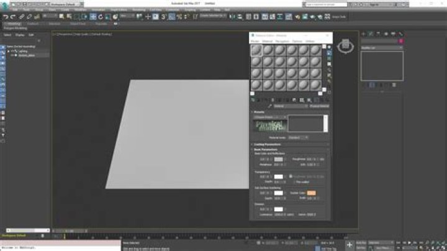Open the Rendering menu in menu bar
447x251 pixels.
tap(139, 10)
